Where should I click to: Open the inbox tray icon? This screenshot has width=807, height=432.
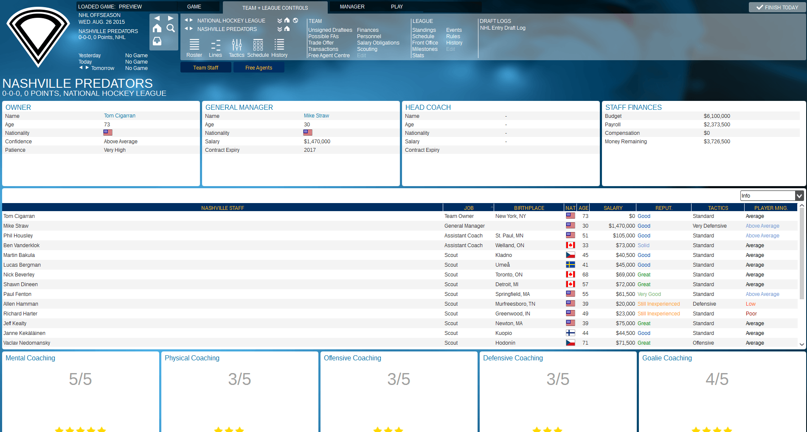point(157,41)
